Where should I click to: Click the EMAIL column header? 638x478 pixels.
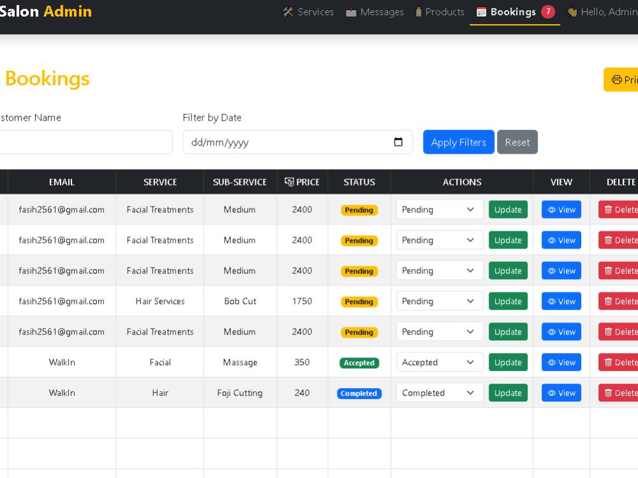[62, 182]
